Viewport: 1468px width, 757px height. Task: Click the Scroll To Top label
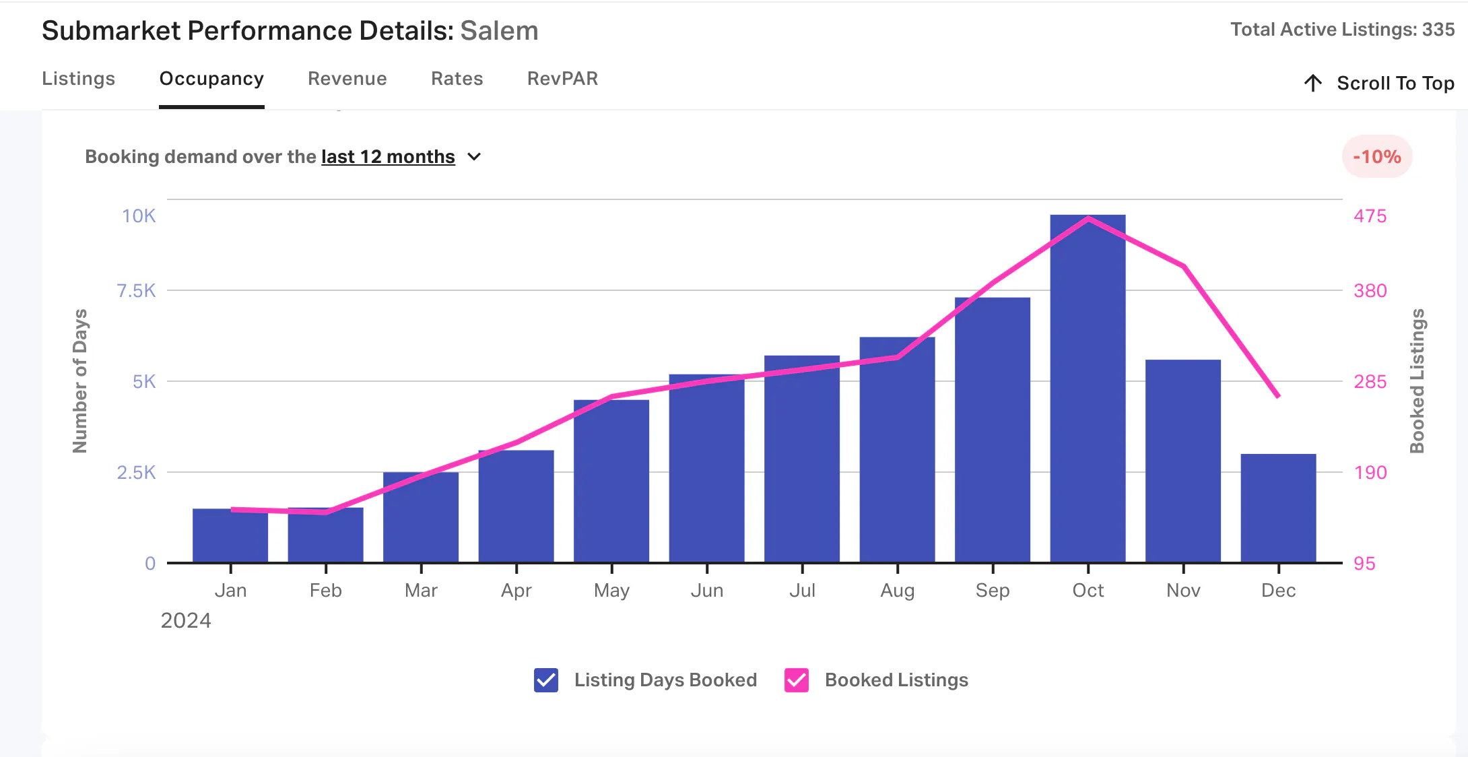(x=1395, y=83)
